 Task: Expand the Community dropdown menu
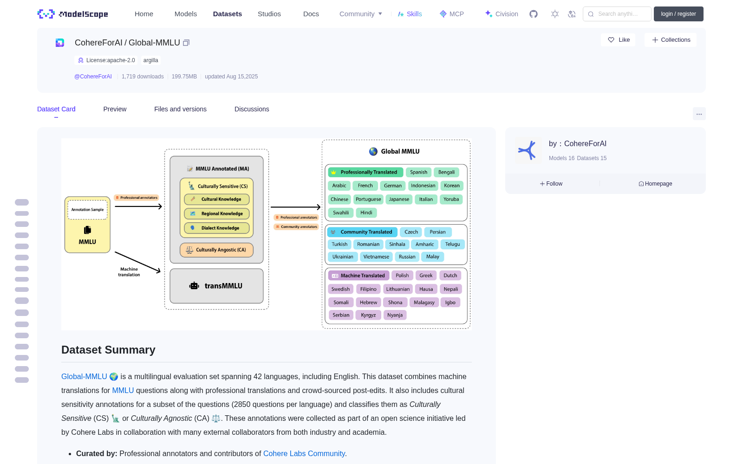pos(361,14)
